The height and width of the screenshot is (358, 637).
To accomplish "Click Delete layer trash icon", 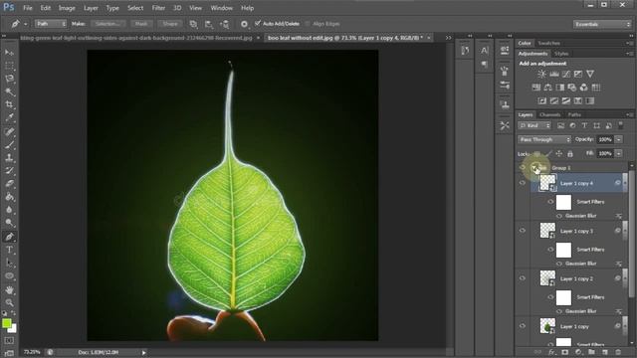I will tap(618, 352).
